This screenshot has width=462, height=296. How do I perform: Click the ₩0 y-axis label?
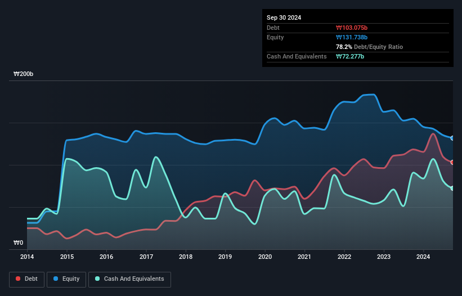[19, 243]
